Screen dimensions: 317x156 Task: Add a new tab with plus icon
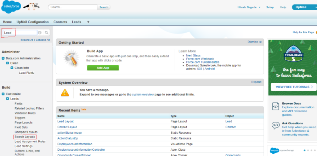coord(88,22)
